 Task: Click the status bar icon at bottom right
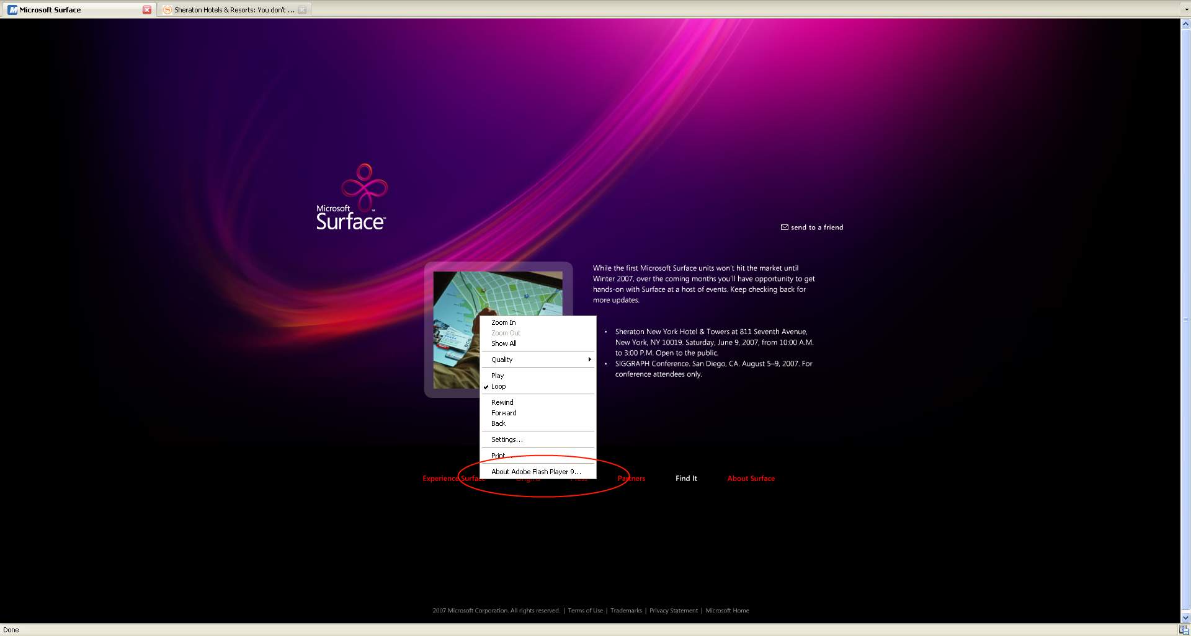coord(1184,630)
